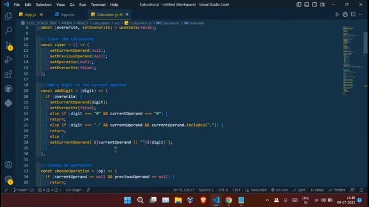Open notifications bell in status bar
This screenshot has height=207, width=369.
point(361,190)
